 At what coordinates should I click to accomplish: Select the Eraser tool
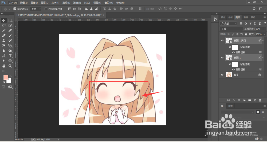click(3, 46)
